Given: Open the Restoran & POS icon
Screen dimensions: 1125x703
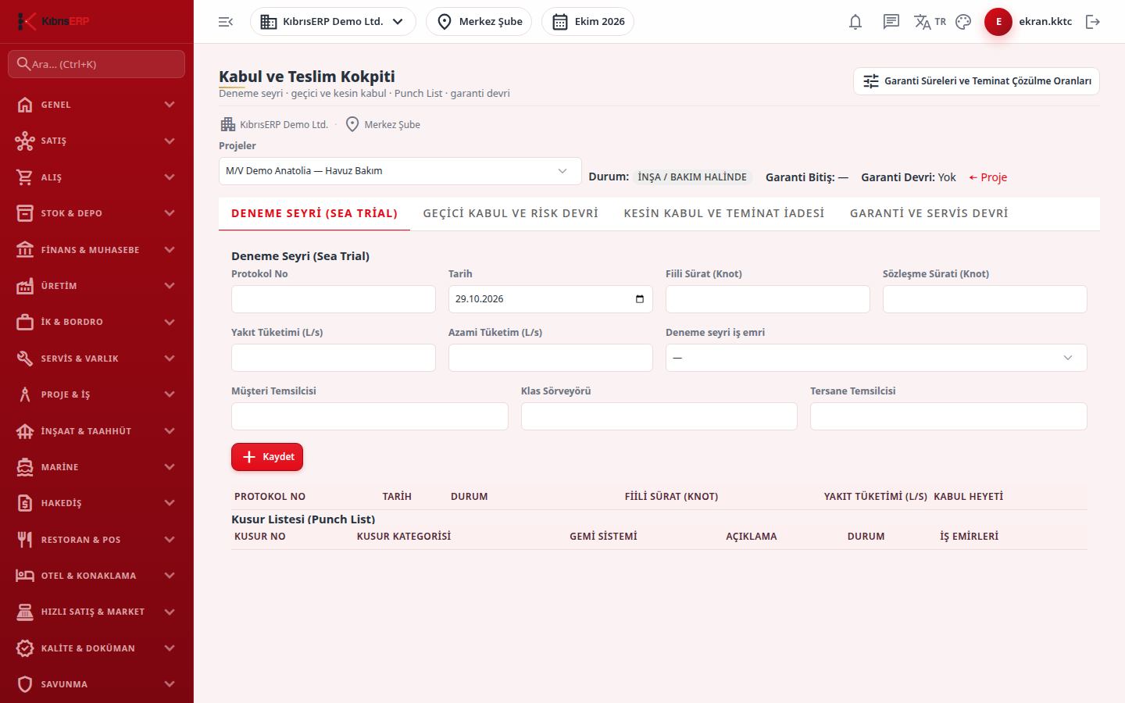Looking at the screenshot, I should [x=25, y=540].
